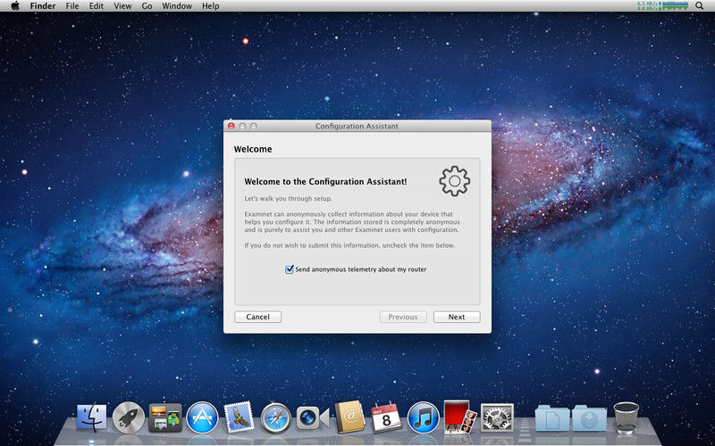Launch the App Store from dock
715x446 pixels.
point(202,417)
